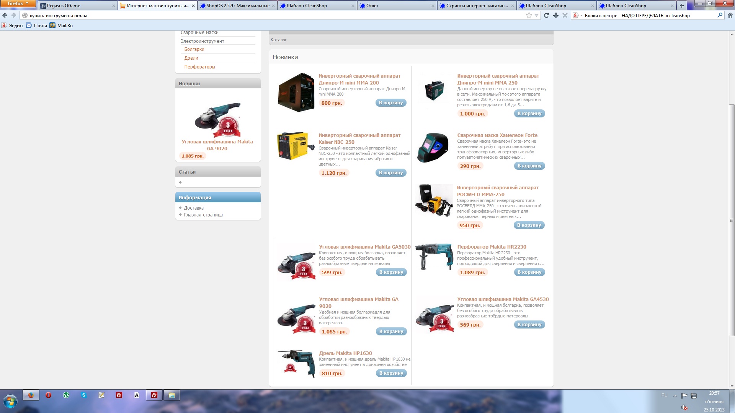This screenshot has width=735, height=413.
Task: Open the Windows Start orb
Action: coord(10,401)
